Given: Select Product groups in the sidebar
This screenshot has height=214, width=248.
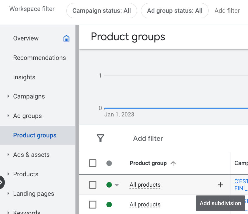Looking at the screenshot, I should click(x=35, y=135).
